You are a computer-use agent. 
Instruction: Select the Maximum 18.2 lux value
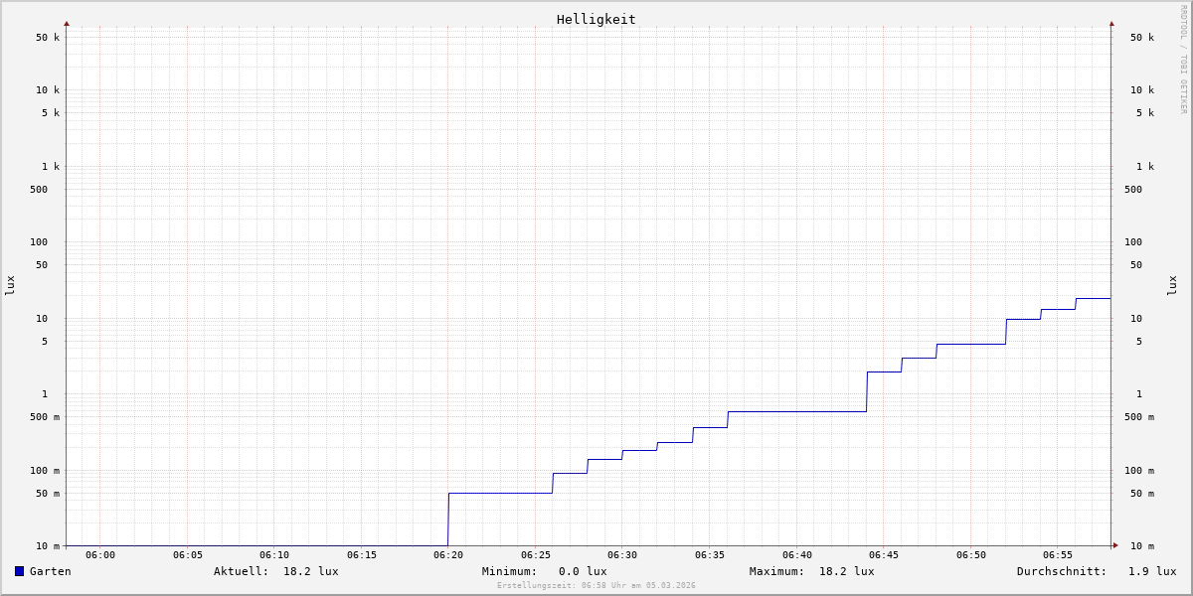coord(846,571)
